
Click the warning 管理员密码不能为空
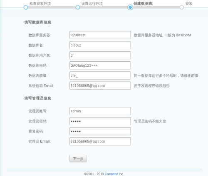pos(150,121)
